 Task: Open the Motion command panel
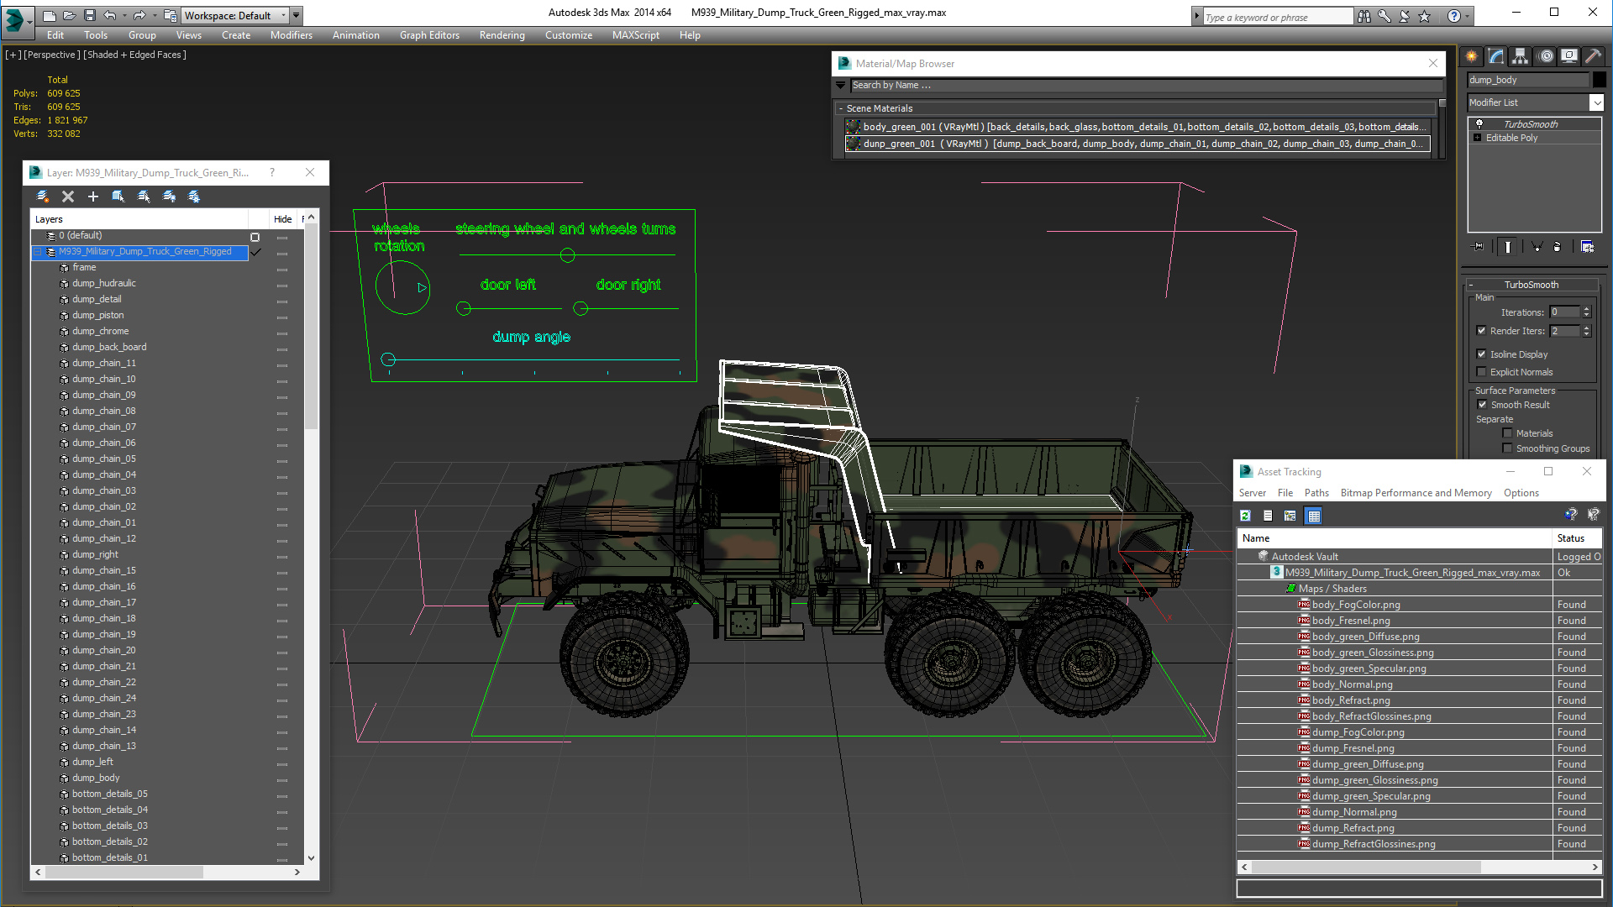1545,56
